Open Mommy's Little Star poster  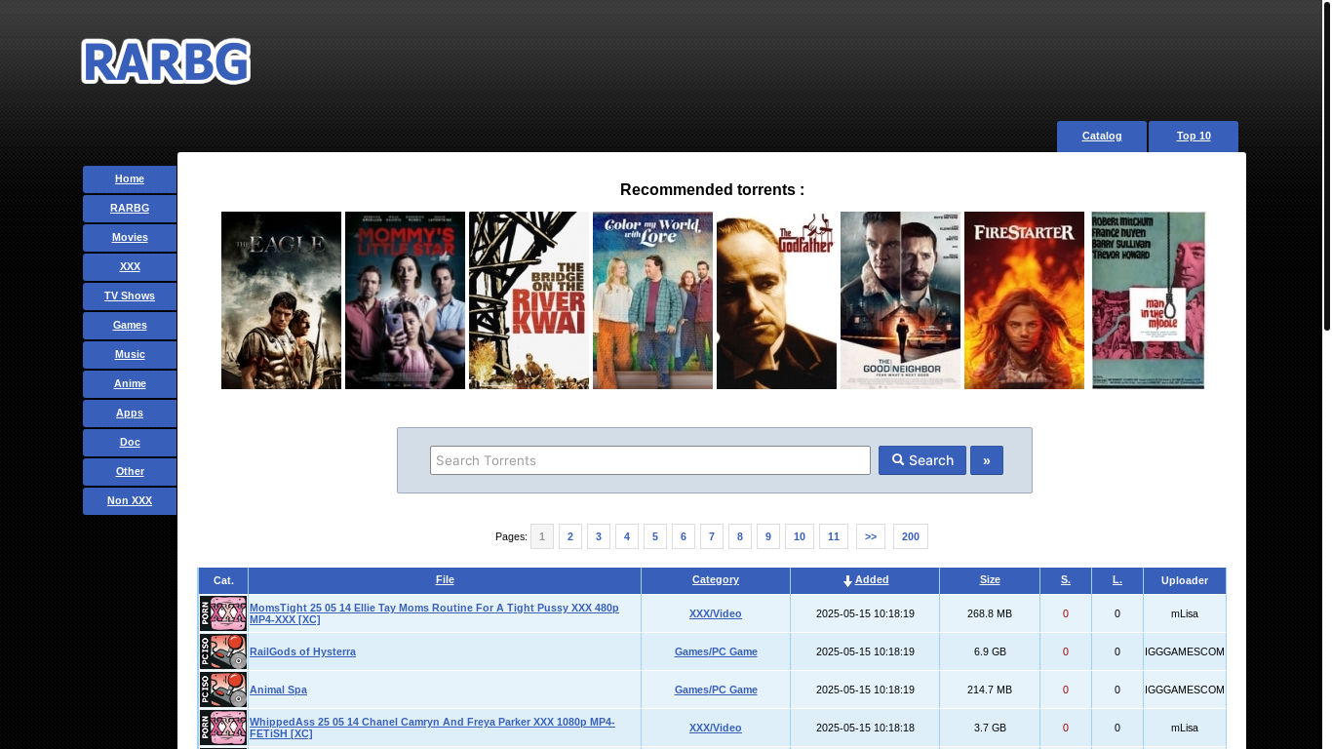pyautogui.click(x=405, y=300)
